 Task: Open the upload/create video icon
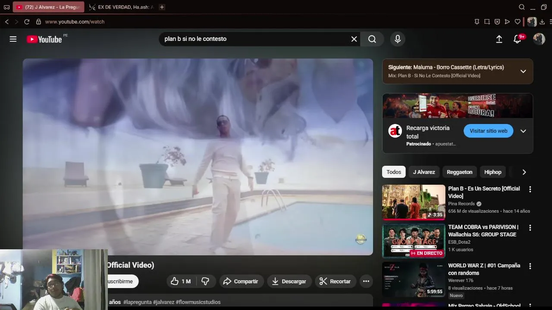499,39
